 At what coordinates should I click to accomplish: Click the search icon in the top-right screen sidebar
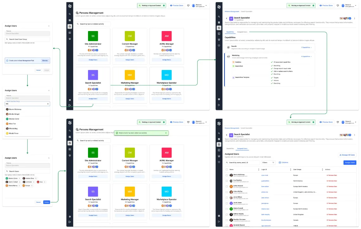point(219,17)
